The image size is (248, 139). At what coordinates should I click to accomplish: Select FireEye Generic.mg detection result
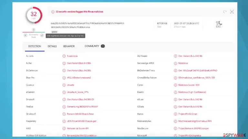83,107
